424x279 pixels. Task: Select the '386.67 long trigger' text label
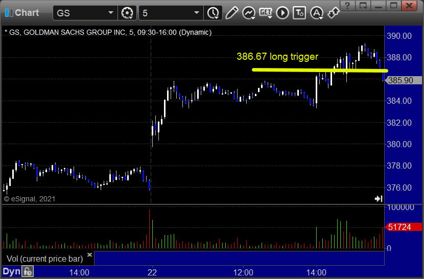click(x=277, y=57)
